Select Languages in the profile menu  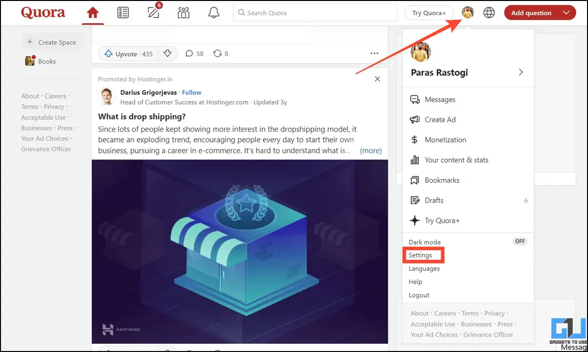[x=424, y=268]
